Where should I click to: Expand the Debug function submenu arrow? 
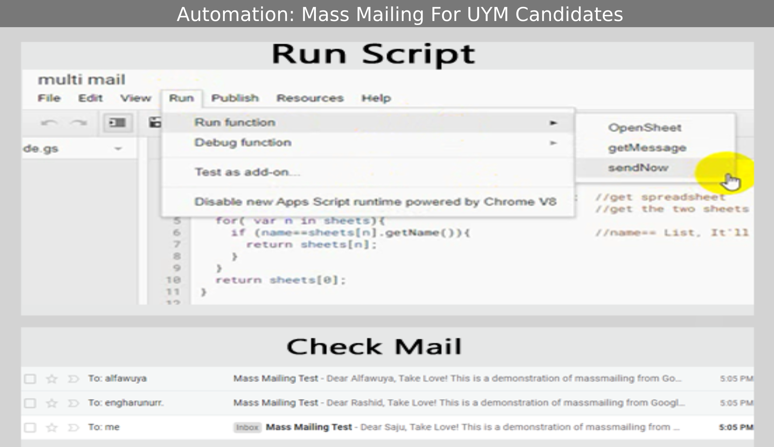pos(553,143)
